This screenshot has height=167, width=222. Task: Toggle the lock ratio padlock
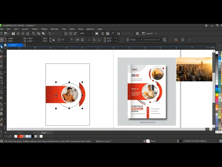[53, 40]
